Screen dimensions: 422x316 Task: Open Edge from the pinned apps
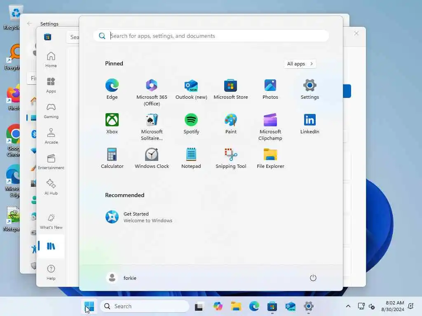[x=112, y=89]
